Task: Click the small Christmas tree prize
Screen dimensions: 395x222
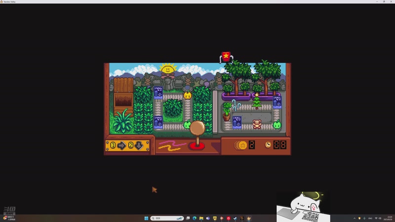Action: point(256,101)
